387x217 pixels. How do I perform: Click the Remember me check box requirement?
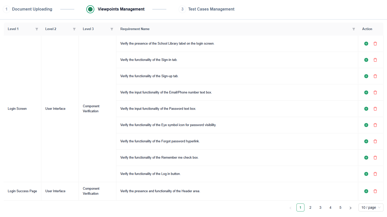click(159, 158)
